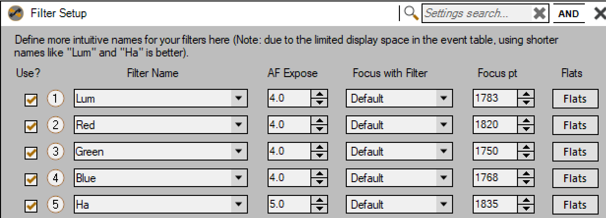Decrease the Ha focus point value

[526, 209]
